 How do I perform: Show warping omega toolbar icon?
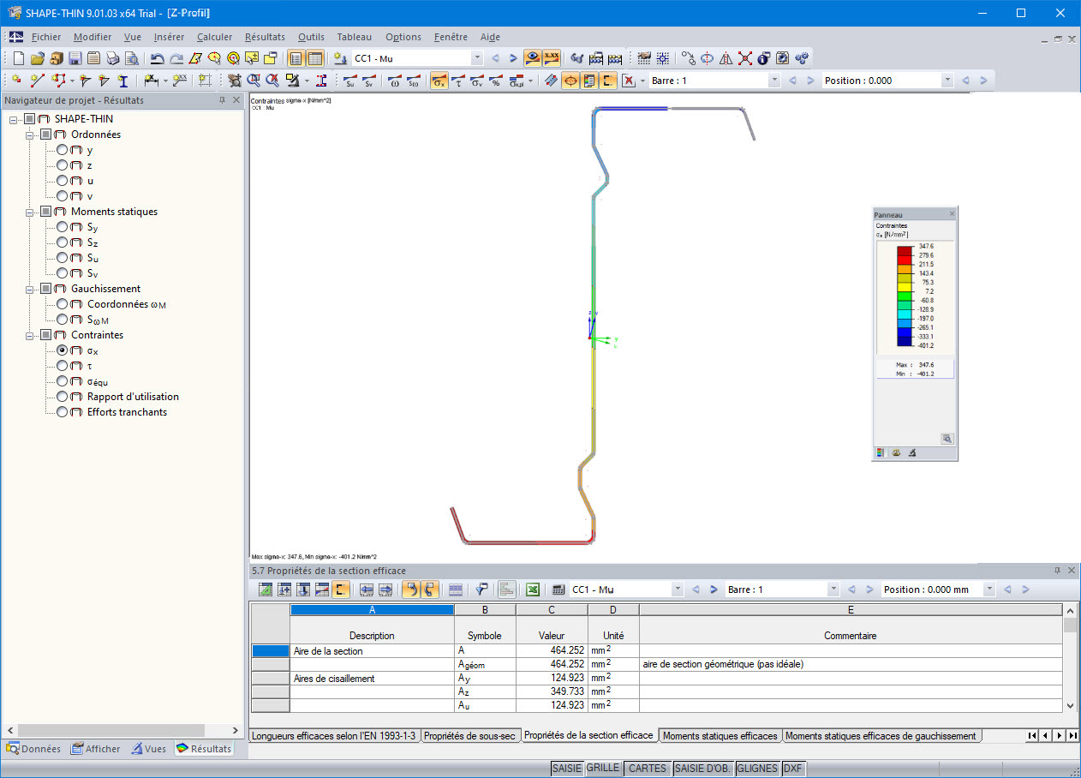[394, 81]
